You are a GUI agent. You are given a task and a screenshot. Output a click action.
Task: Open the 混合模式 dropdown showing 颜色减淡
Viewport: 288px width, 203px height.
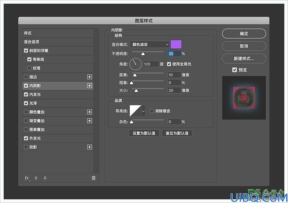coord(149,45)
